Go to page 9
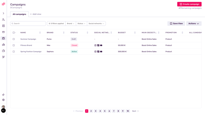 coord(123,111)
